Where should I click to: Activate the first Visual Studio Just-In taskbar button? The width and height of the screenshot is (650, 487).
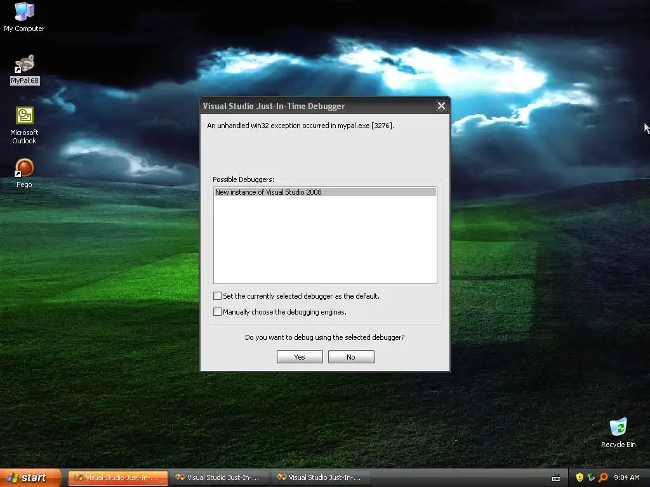(117, 477)
